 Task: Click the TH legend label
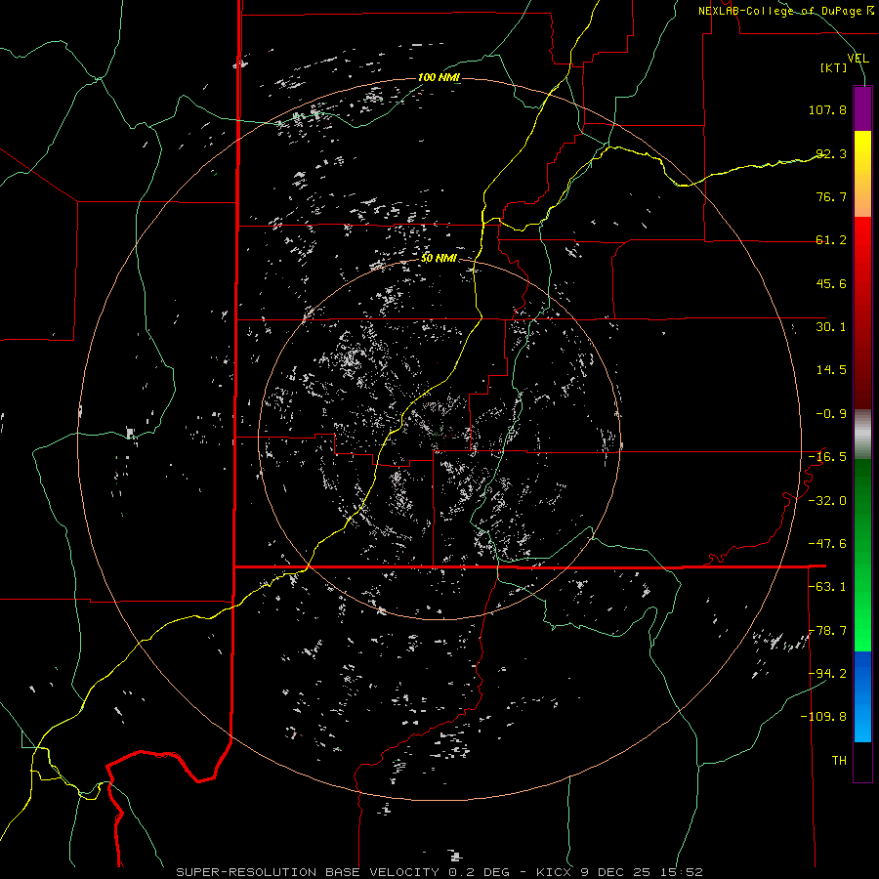(x=839, y=761)
